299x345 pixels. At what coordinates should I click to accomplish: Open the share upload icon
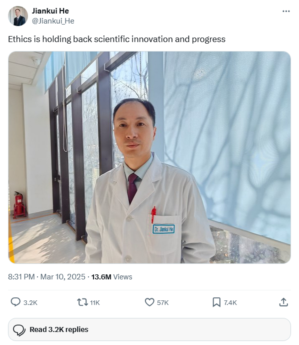[x=283, y=302]
